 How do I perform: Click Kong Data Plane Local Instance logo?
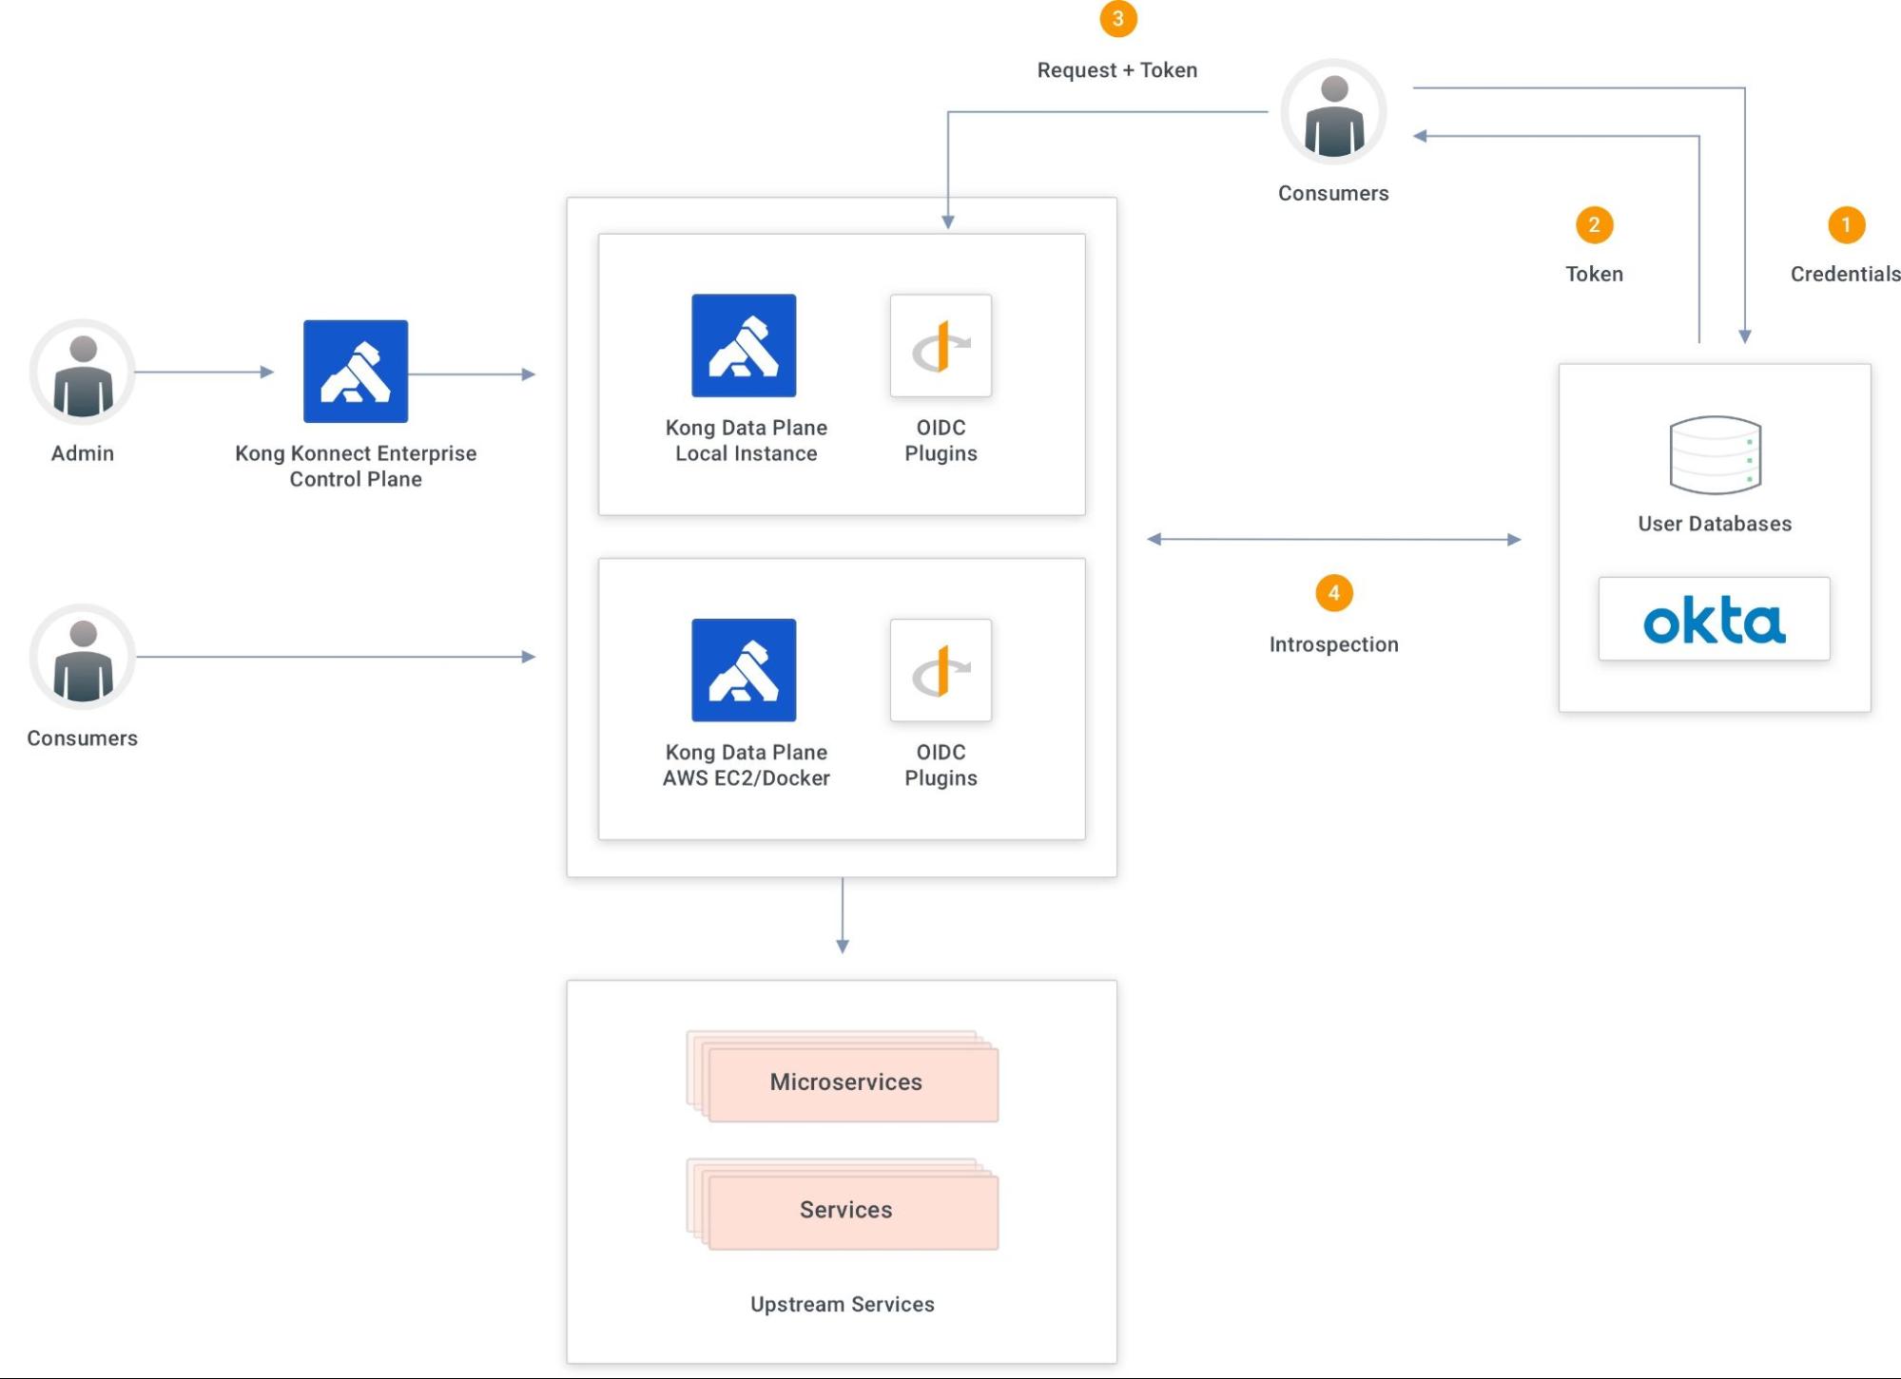tap(744, 346)
